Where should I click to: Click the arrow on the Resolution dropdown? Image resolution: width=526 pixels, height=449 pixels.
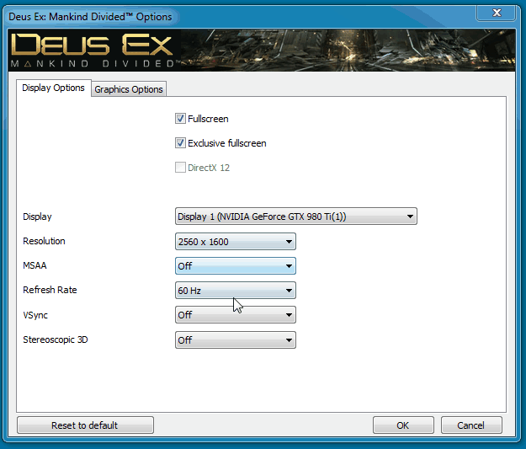coord(289,242)
